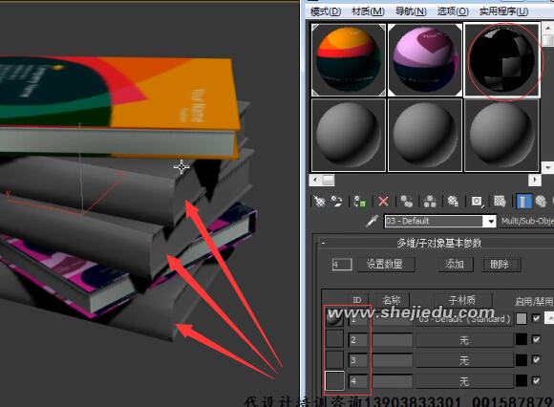Uncheck the enable box for sub-material 3
Image resolution: width=554 pixels, height=407 pixels.
coord(536,360)
